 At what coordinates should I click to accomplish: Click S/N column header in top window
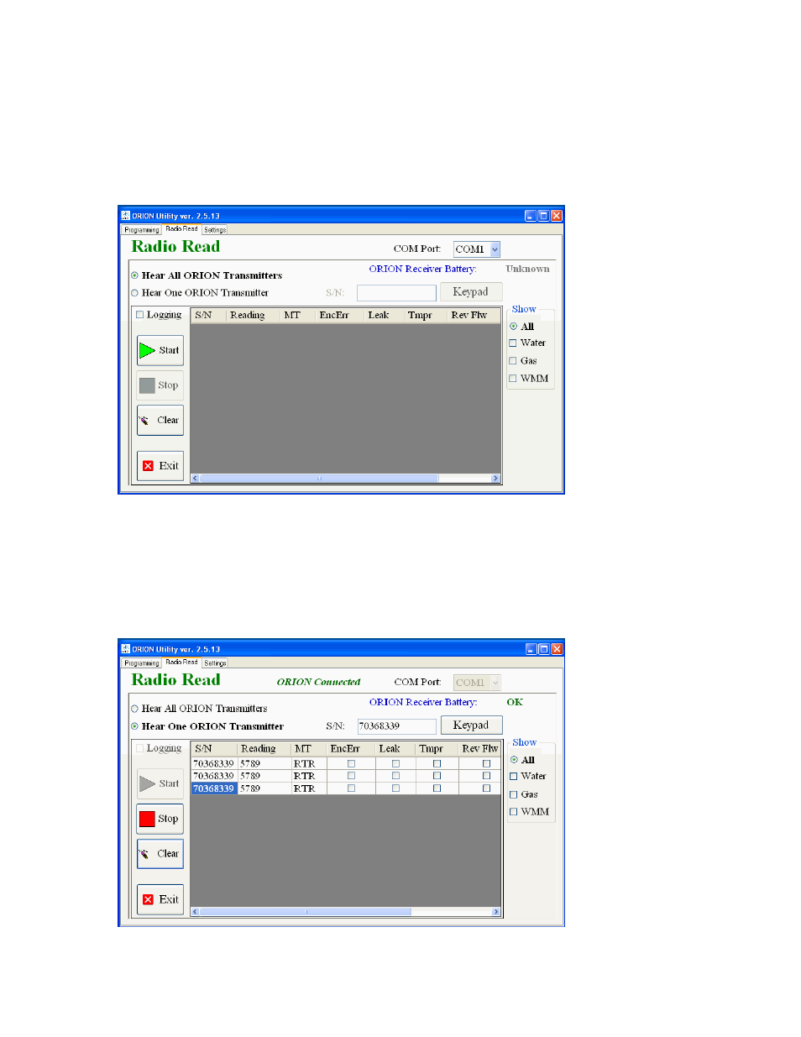pos(209,316)
